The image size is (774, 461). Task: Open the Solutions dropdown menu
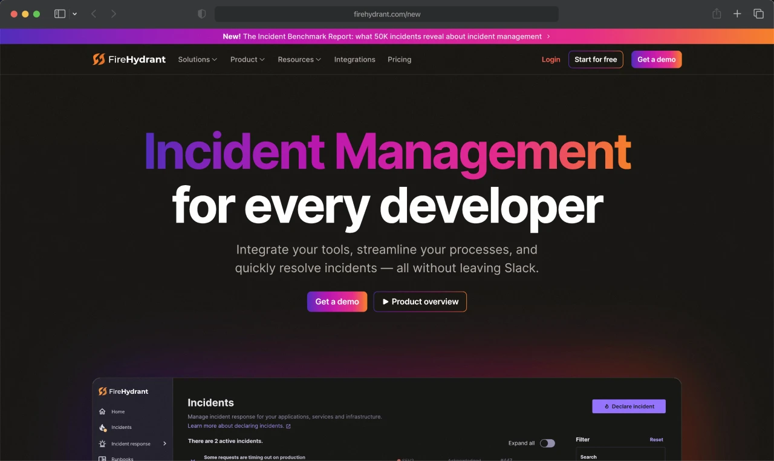(197, 59)
